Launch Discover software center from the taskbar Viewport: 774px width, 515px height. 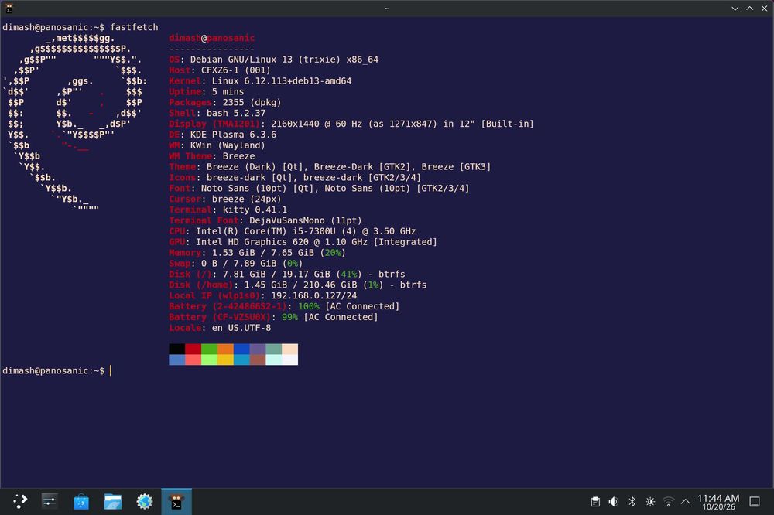click(81, 502)
